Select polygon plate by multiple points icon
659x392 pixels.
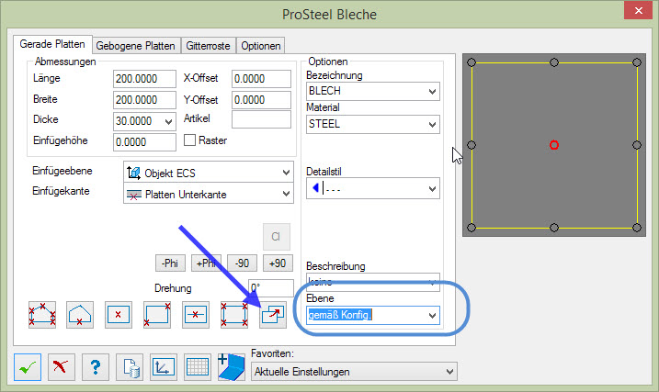[x=42, y=315]
